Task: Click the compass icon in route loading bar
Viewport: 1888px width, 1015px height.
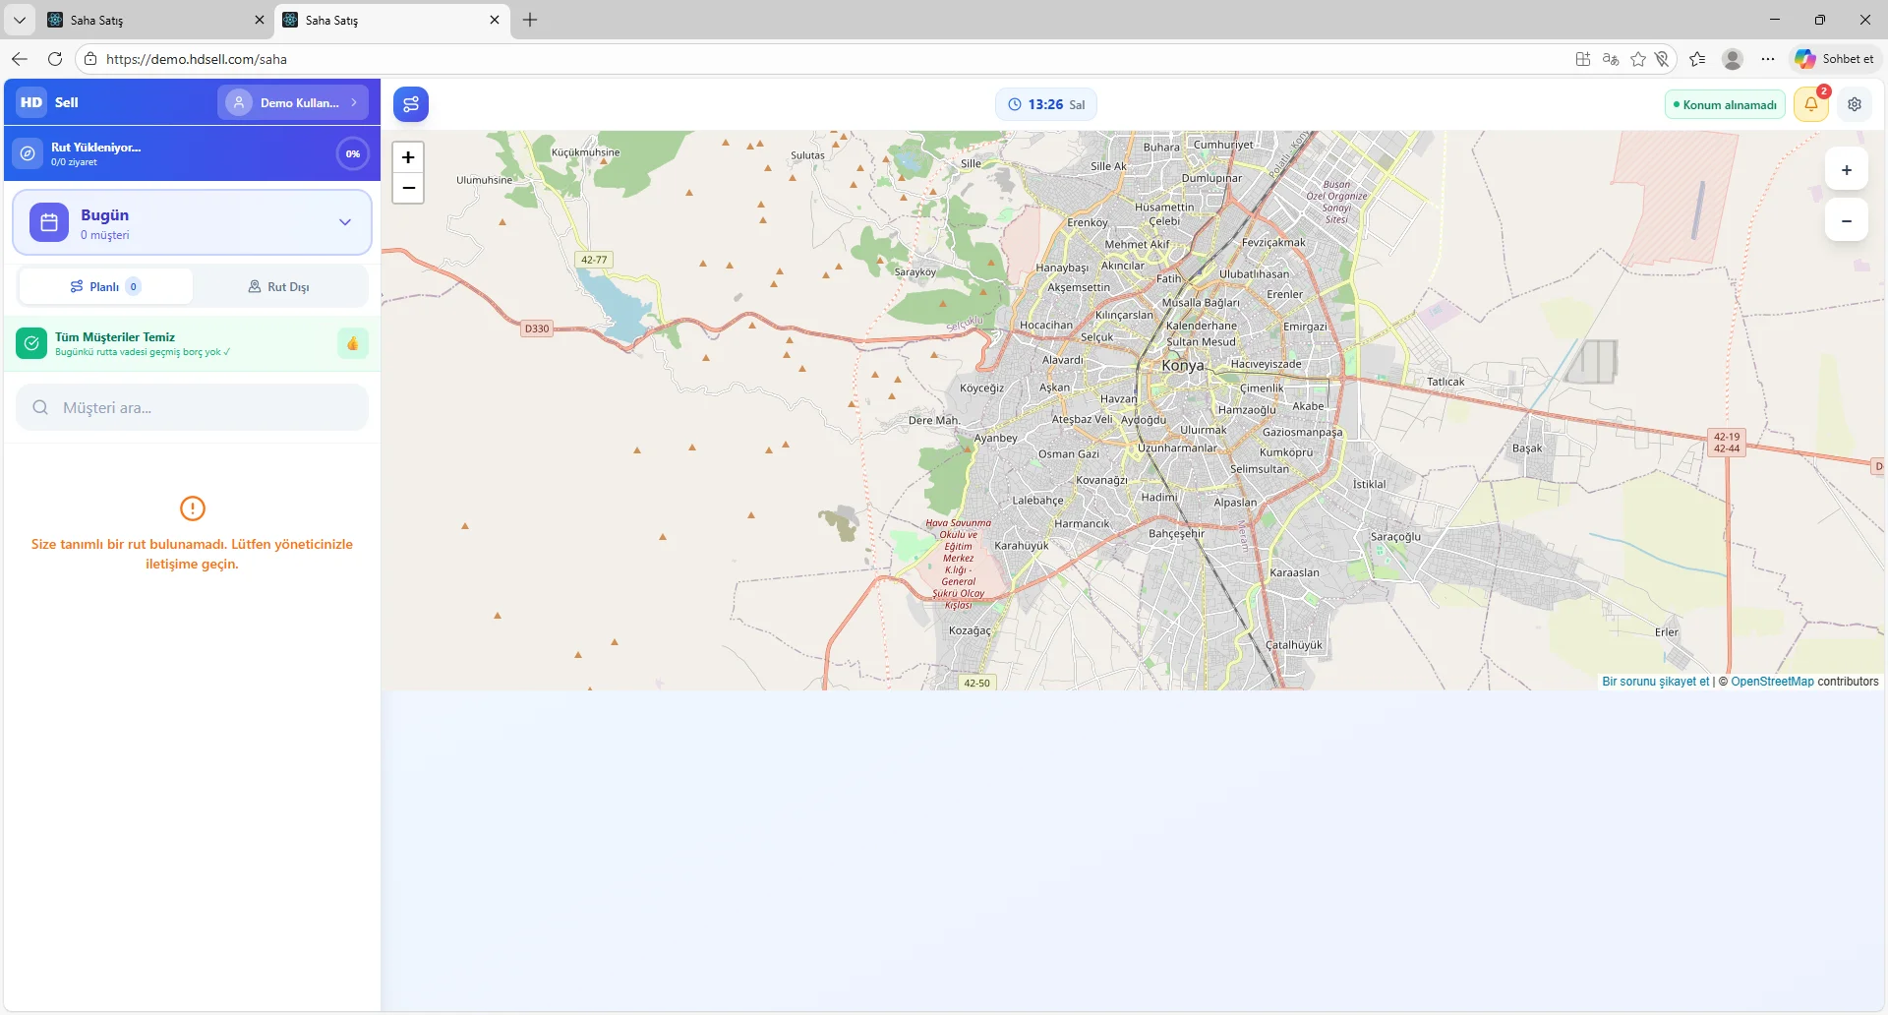Action: pyautogui.click(x=29, y=153)
